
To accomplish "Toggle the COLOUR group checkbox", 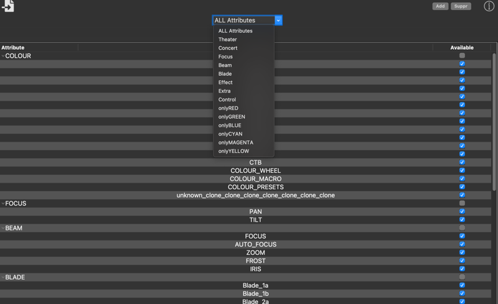I will tap(462, 55).
